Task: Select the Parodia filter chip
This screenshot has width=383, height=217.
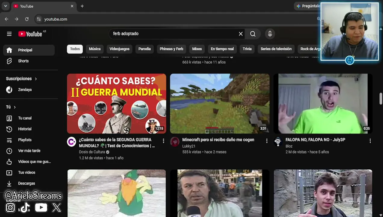Action: 145,49
